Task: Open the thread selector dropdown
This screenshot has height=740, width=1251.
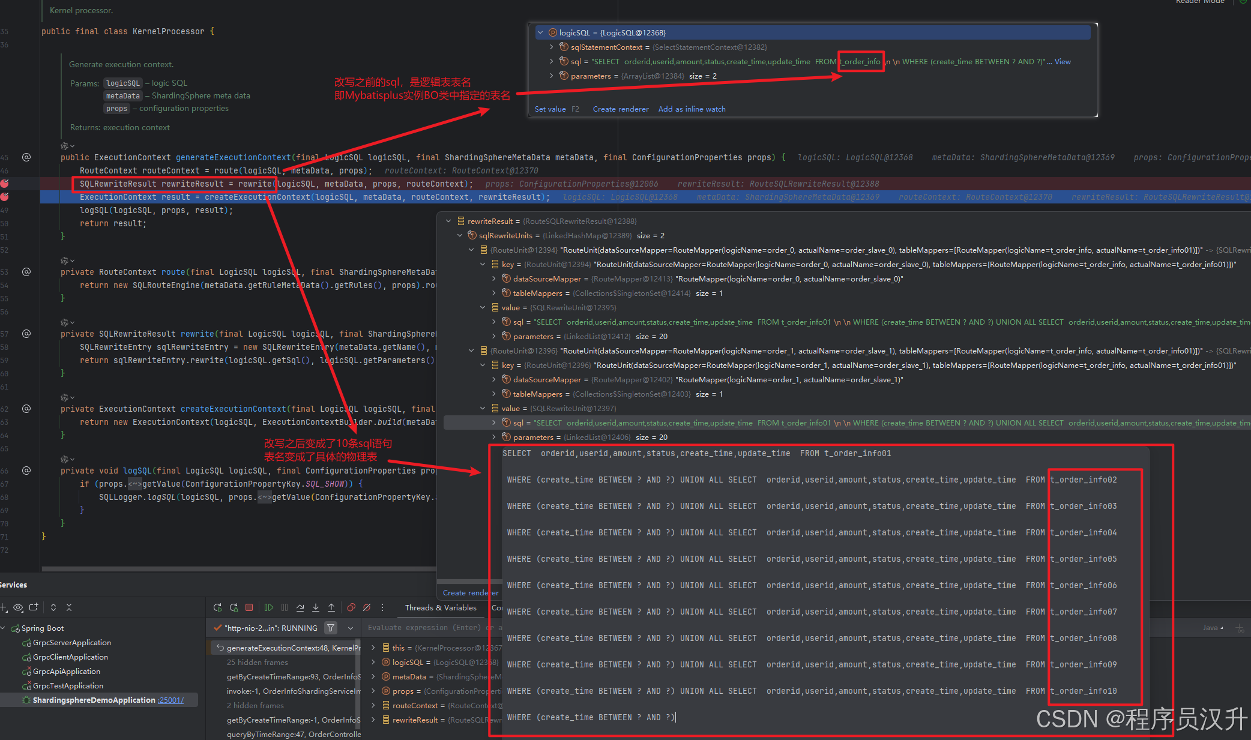Action: coord(351,628)
